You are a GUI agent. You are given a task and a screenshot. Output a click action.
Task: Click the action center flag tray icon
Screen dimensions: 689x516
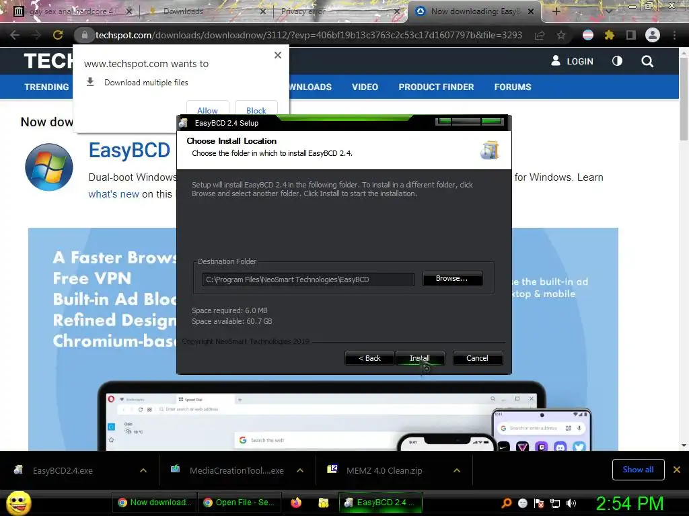click(539, 503)
